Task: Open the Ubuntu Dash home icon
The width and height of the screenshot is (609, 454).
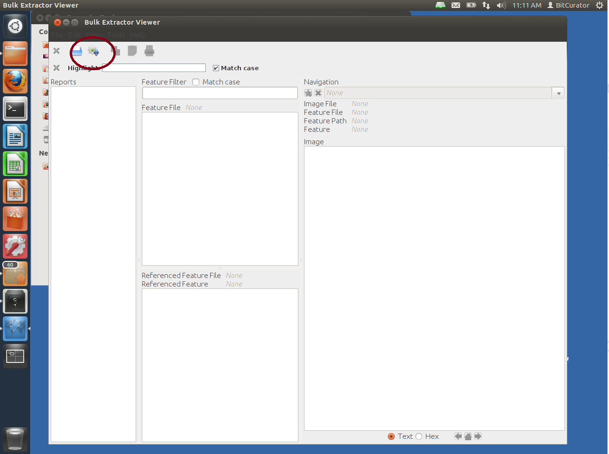Action: point(15,26)
